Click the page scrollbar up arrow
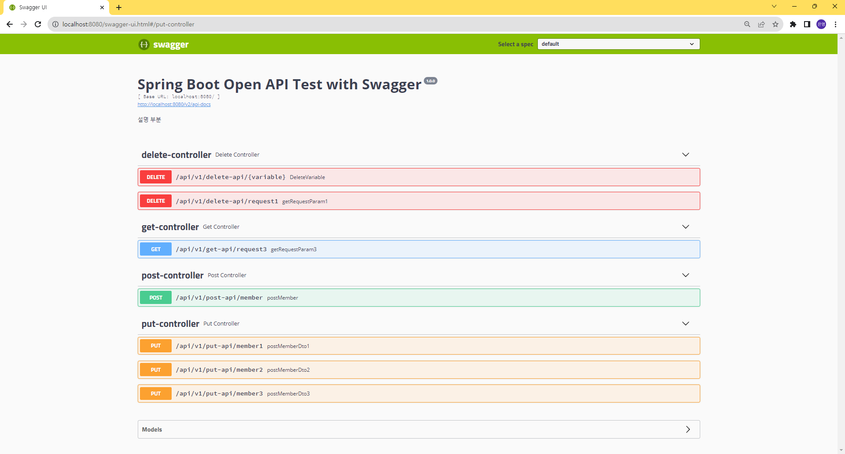The height and width of the screenshot is (454, 845). tap(841, 38)
